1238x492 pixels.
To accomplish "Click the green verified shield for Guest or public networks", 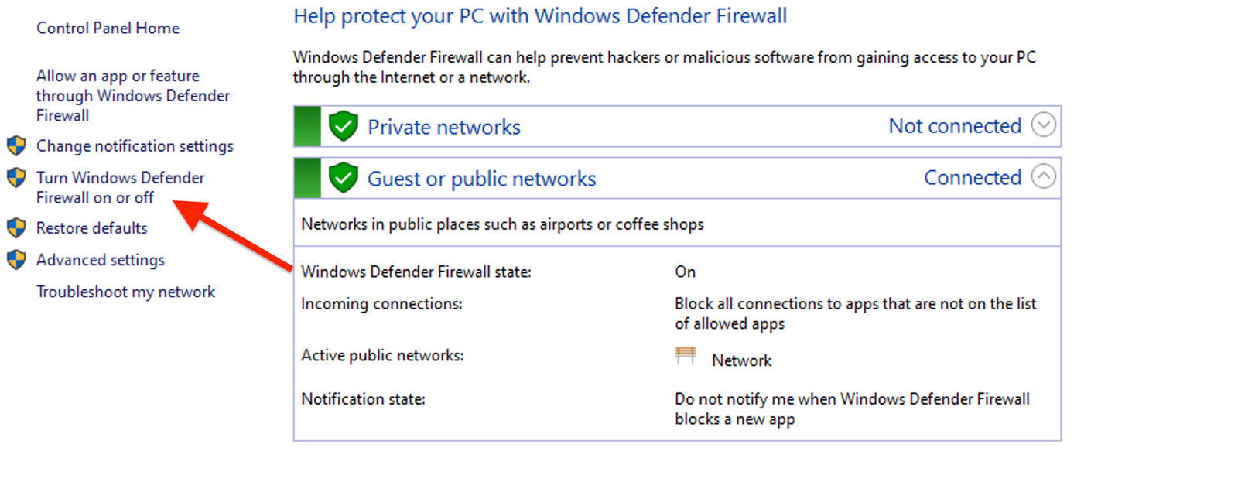I will (343, 177).
